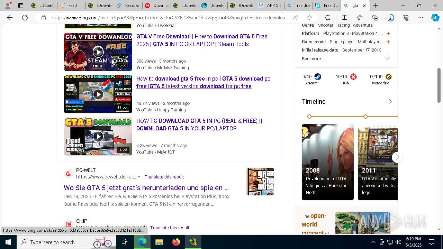Open the Read aloud icon in address bar
Image resolution: width=443 pixels, height=249 pixels.
(x=296, y=18)
